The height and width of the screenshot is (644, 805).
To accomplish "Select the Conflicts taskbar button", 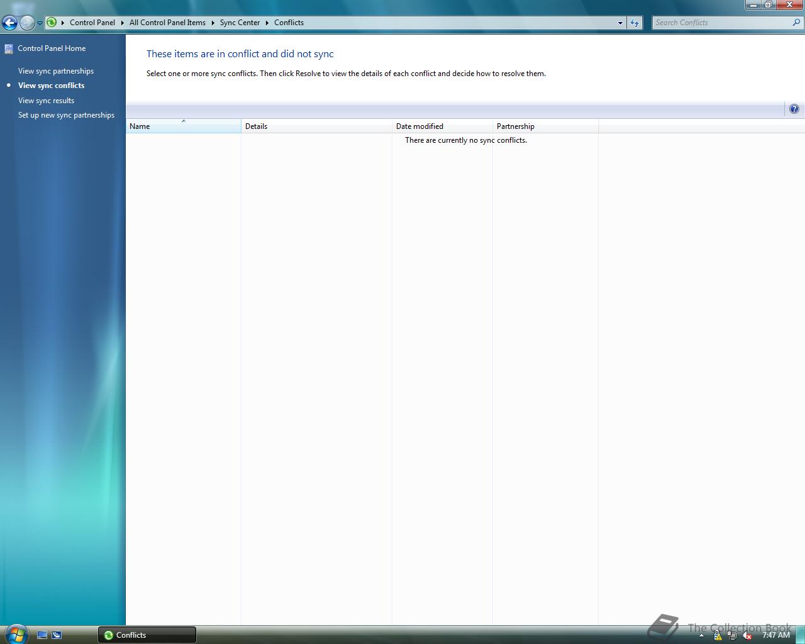I will (x=147, y=635).
